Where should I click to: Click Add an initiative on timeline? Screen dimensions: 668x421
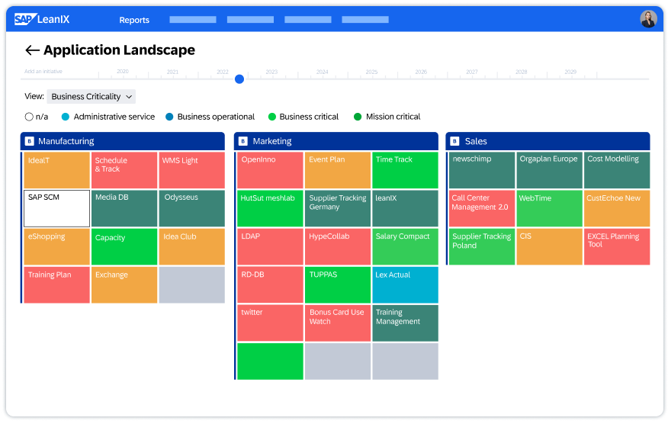click(43, 72)
